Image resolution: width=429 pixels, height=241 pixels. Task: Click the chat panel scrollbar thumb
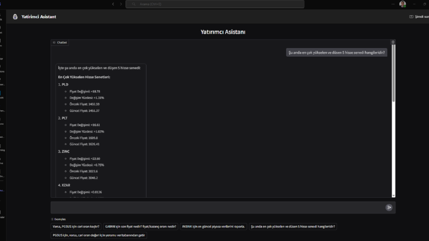tap(393, 73)
